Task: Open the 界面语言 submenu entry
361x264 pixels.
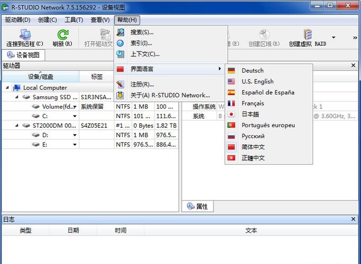Action: (x=170, y=69)
